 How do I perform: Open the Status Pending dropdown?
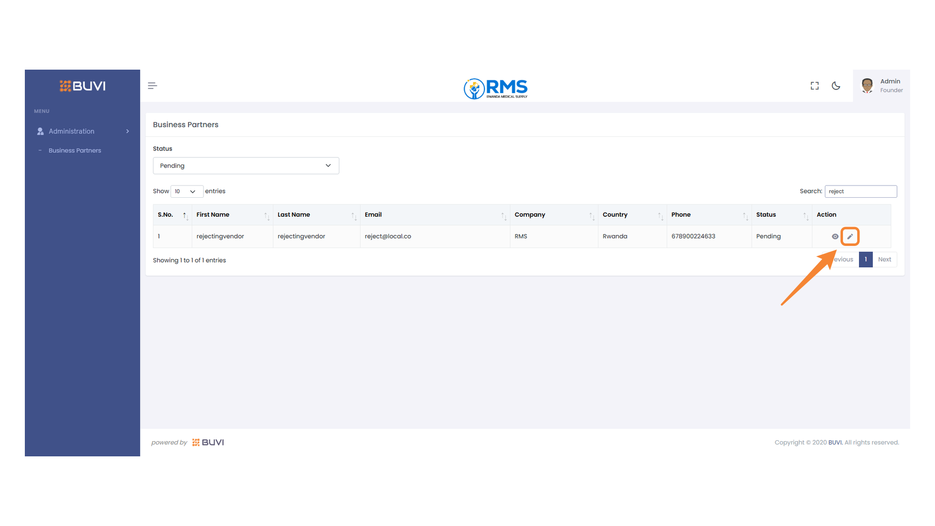(x=246, y=166)
